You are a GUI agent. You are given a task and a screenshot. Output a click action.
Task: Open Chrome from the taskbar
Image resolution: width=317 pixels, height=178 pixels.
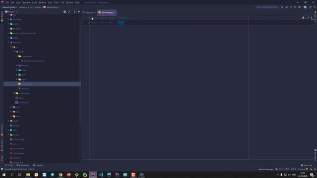[60, 175]
